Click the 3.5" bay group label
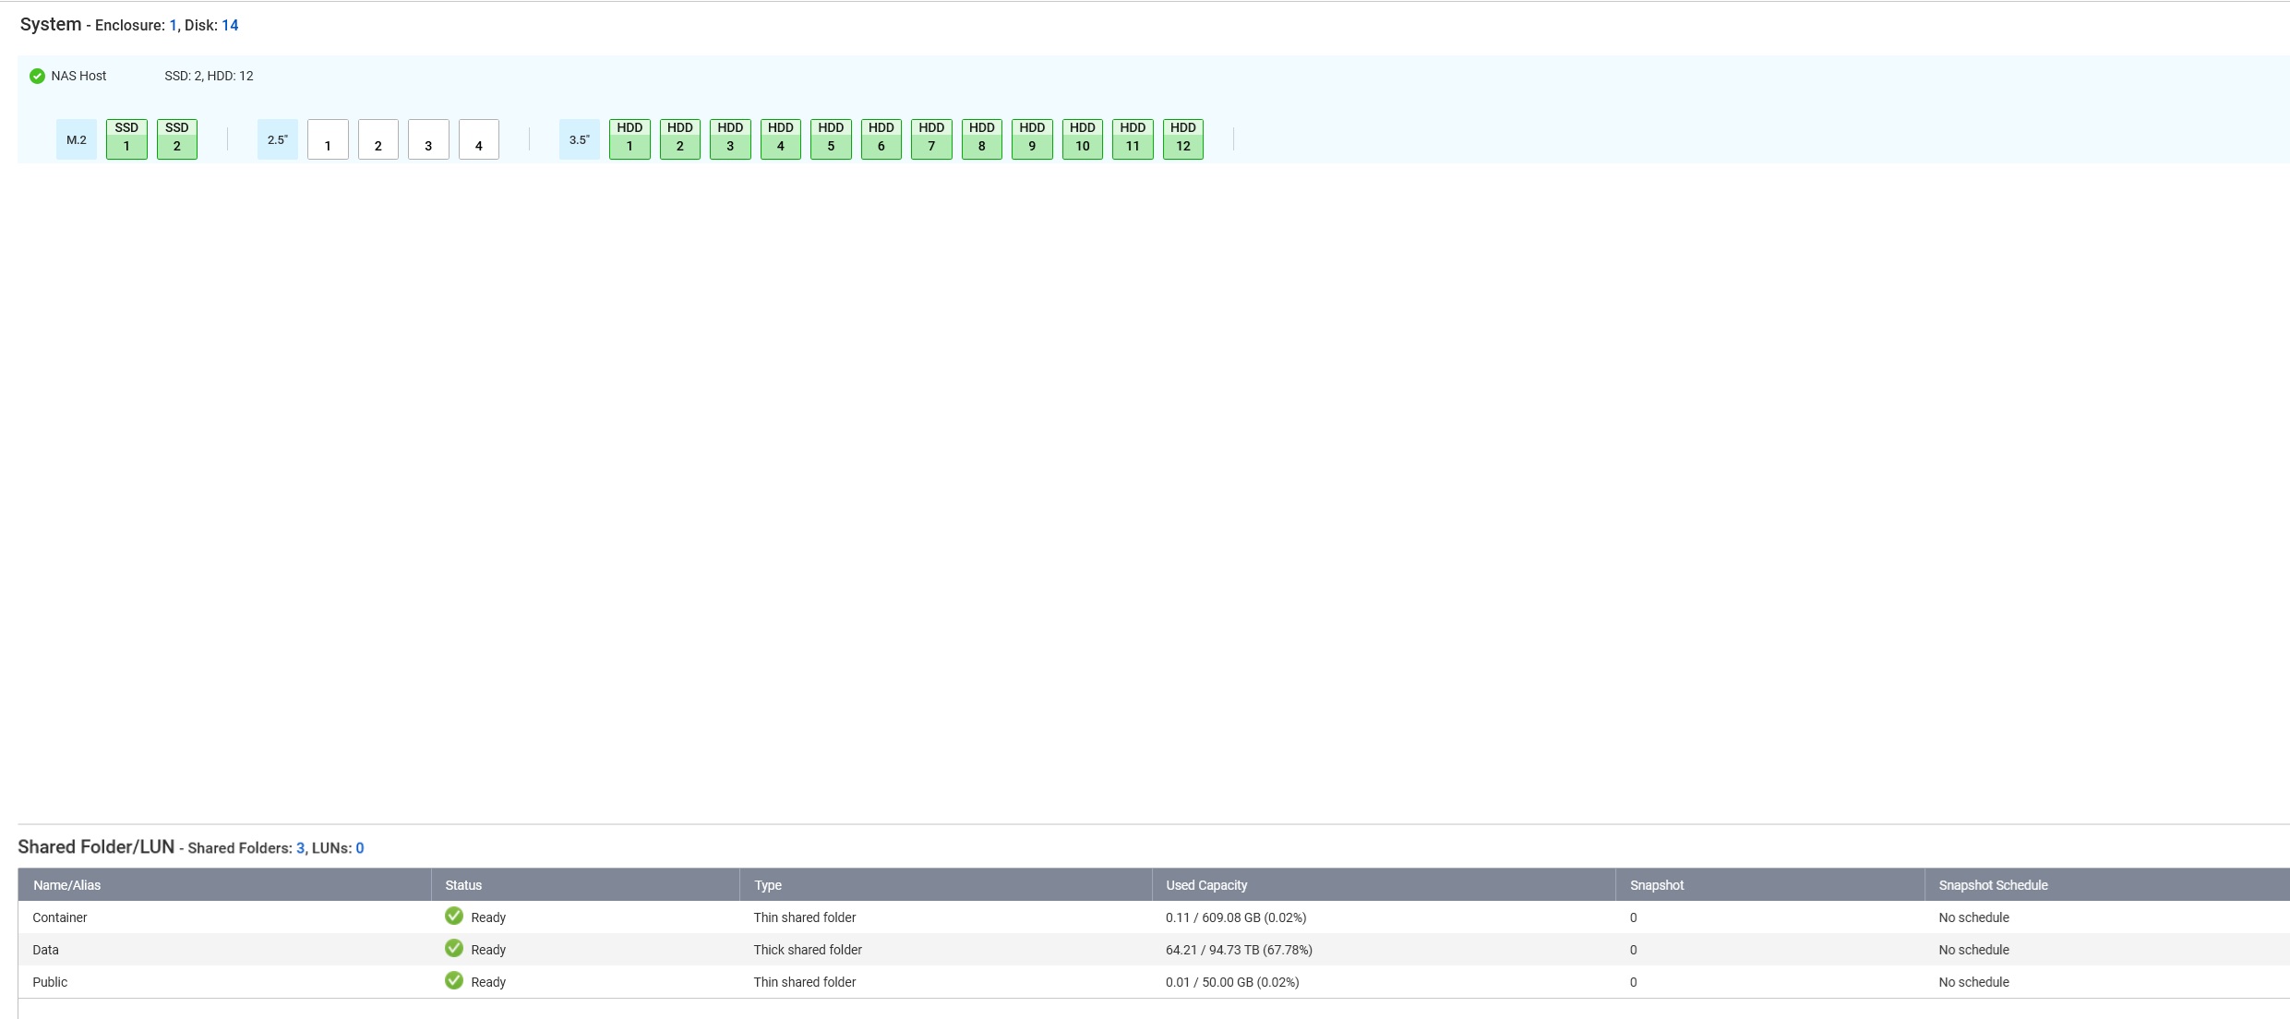The height and width of the screenshot is (1019, 2290). point(580,140)
